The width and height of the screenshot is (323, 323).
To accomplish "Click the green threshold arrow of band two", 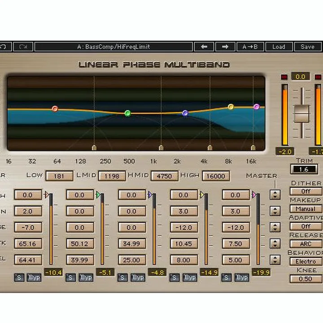I will pos(98,194).
